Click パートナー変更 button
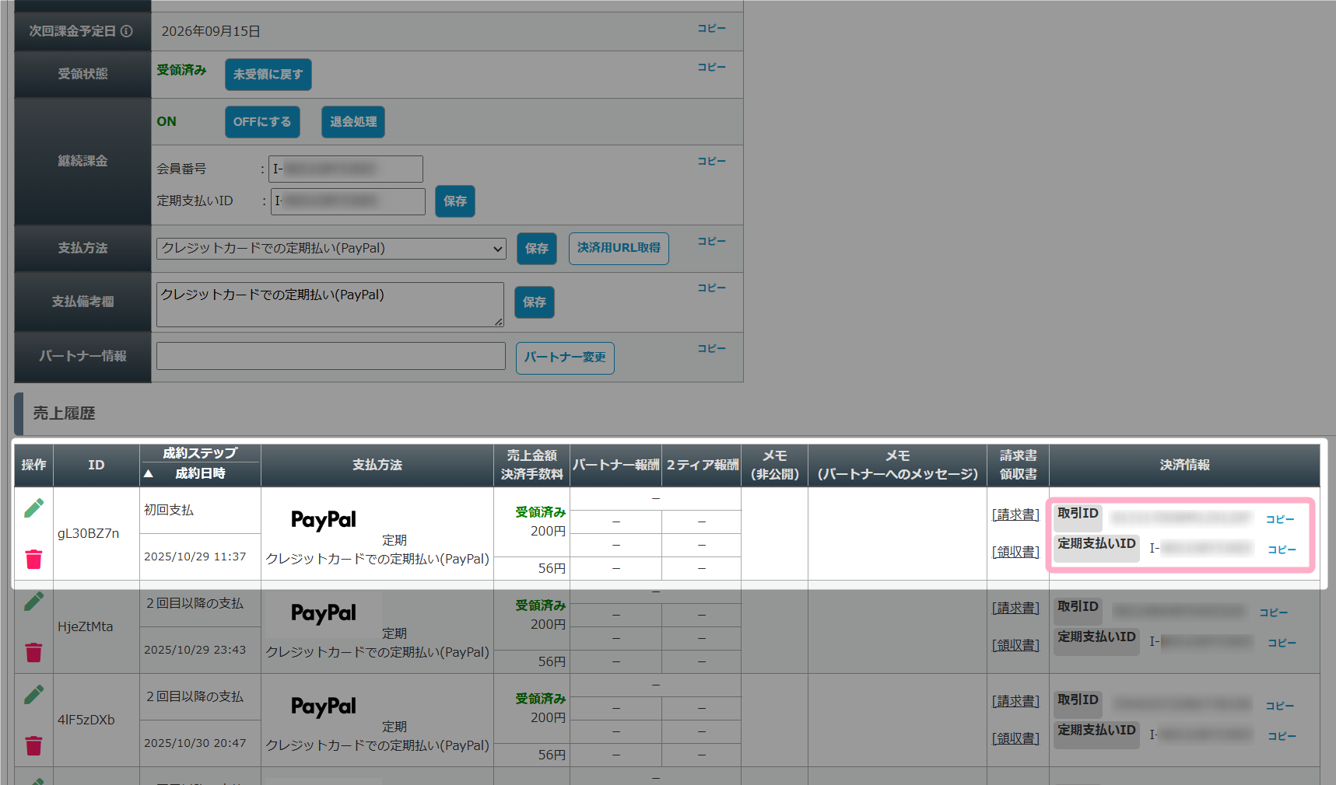The width and height of the screenshot is (1336, 785). click(565, 358)
